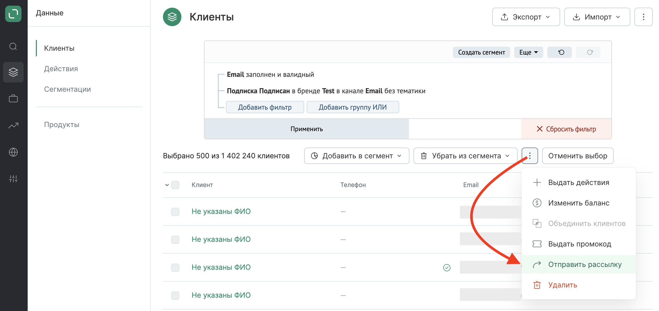Open the fourth Не указаны ФИО client link

click(221, 295)
